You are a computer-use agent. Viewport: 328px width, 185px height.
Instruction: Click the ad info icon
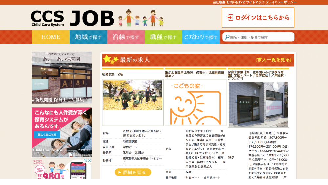click(85, 161)
